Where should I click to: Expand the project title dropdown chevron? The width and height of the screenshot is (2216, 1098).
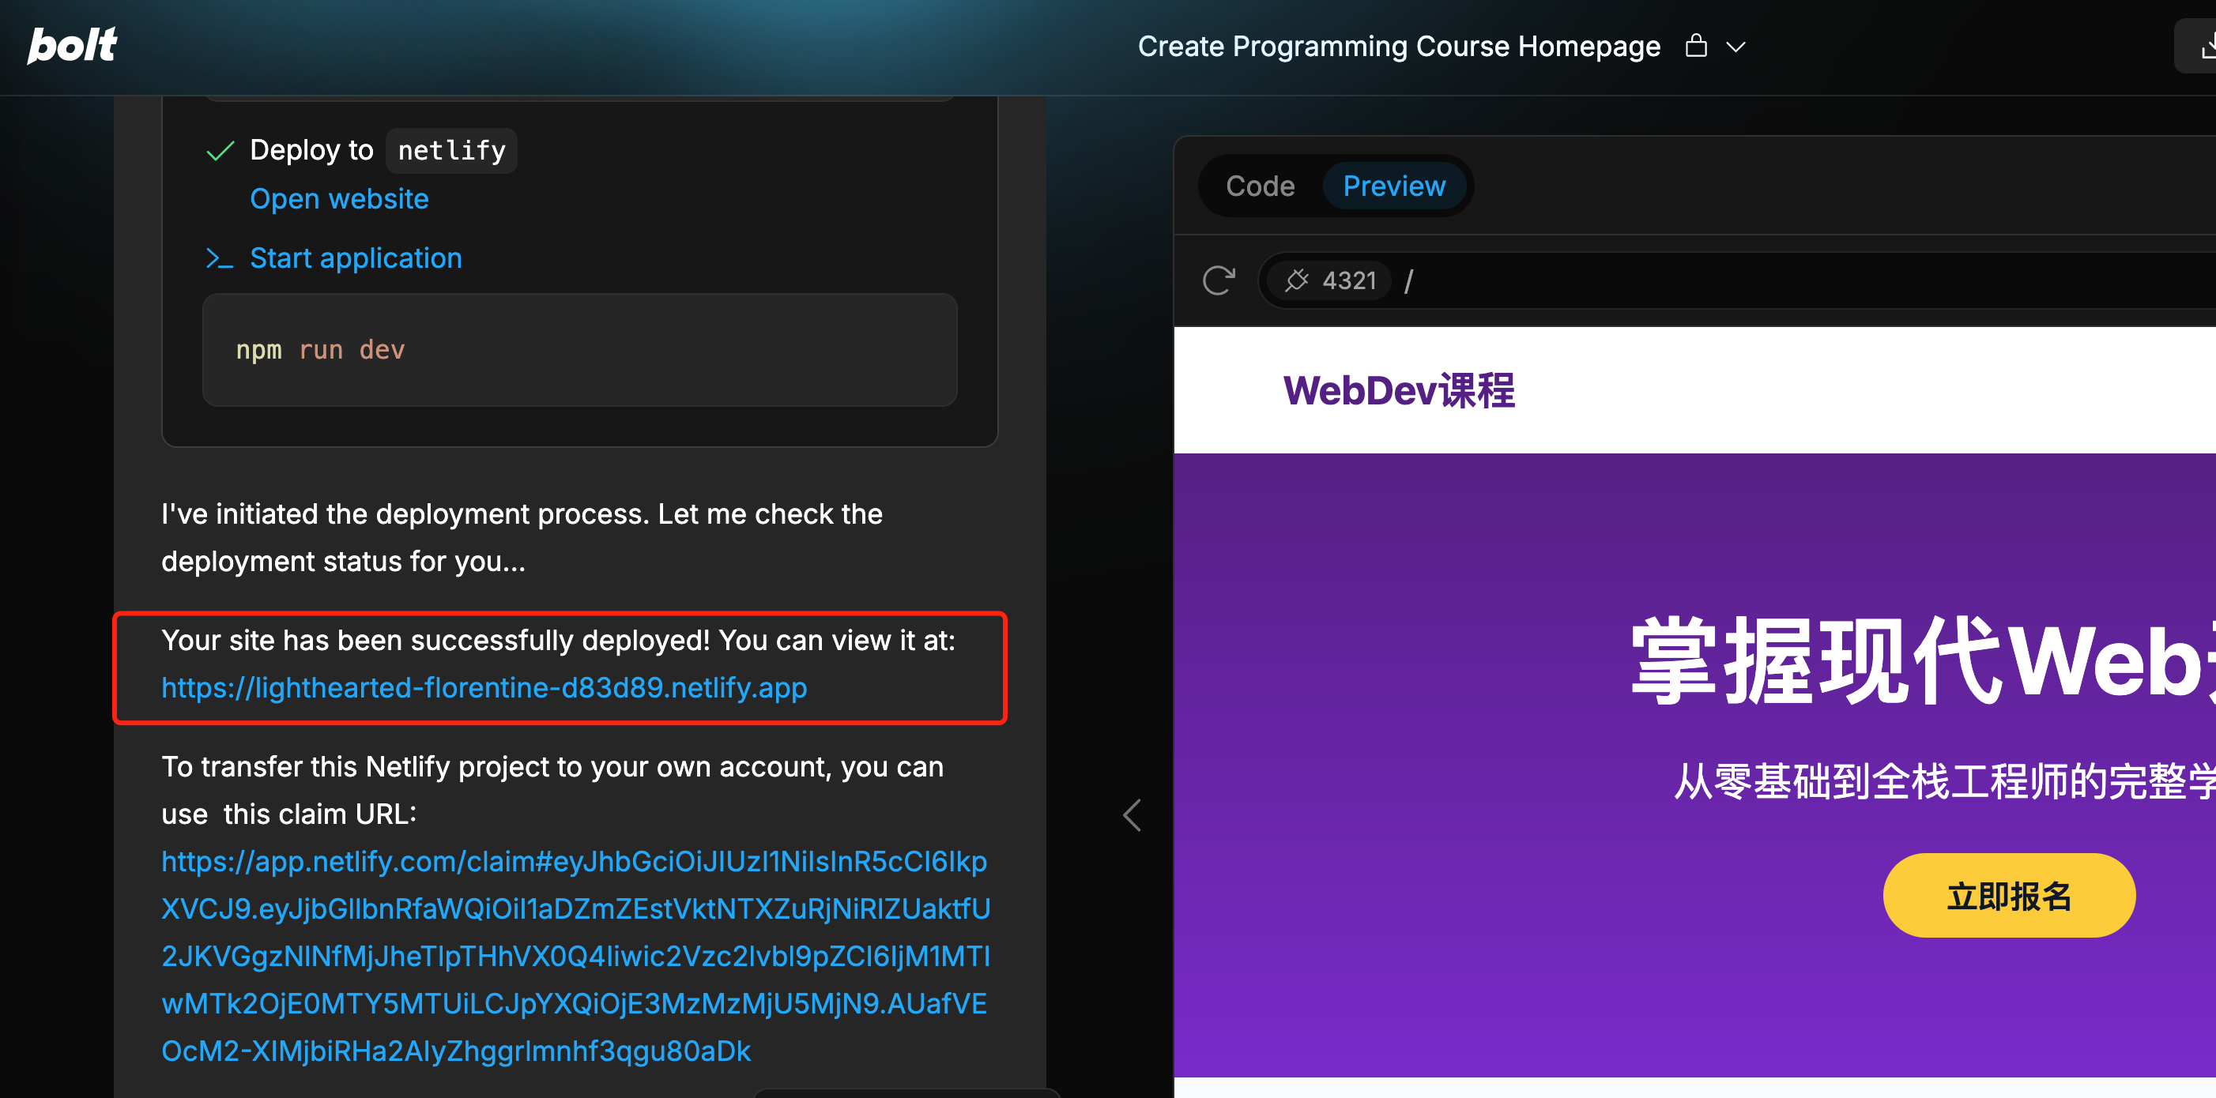[1736, 47]
